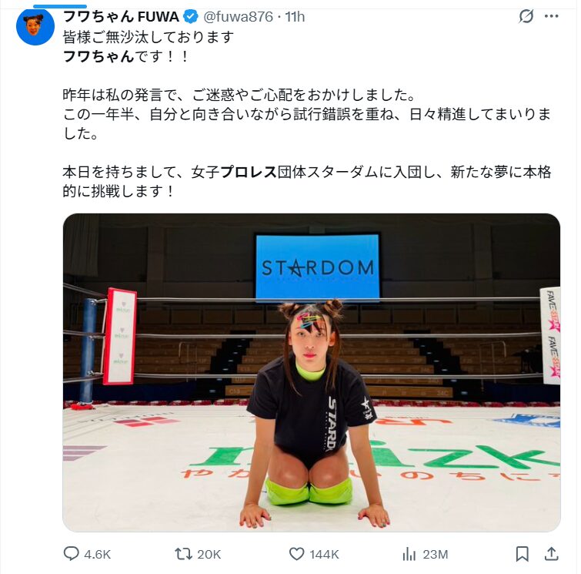This screenshot has height=574, width=581.
Task: Enlarge the STARDOM wrestling ring photo
Action: [311, 372]
